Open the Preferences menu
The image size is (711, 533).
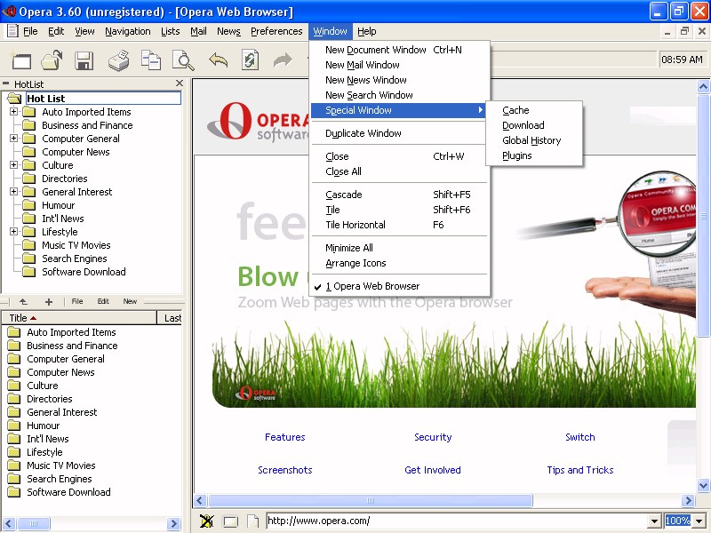tap(276, 31)
